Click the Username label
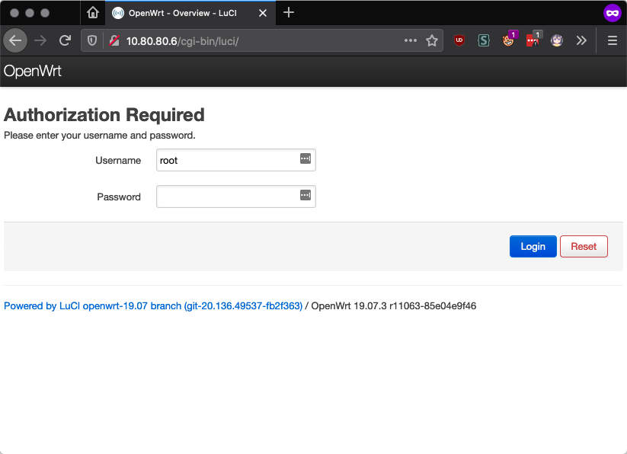 click(x=118, y=161)
